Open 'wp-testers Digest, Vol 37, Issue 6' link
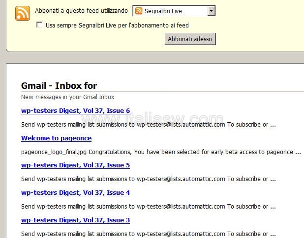The width and height of the screenshot is (304, 238). click(x=75, y=111)
